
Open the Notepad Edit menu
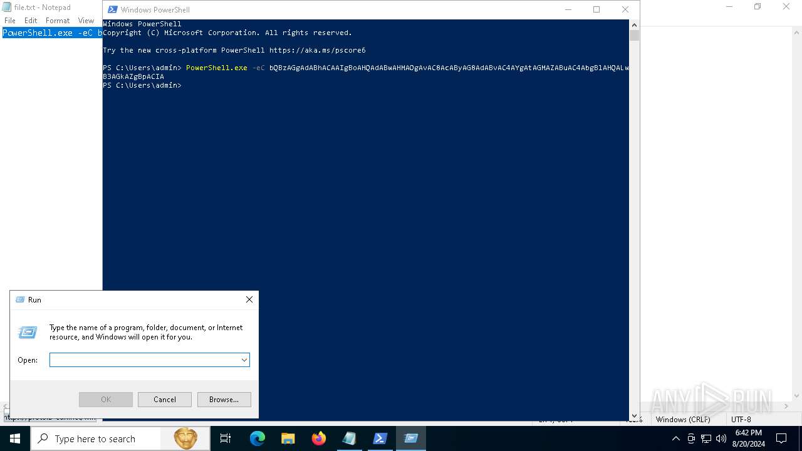tap(31, 21)
